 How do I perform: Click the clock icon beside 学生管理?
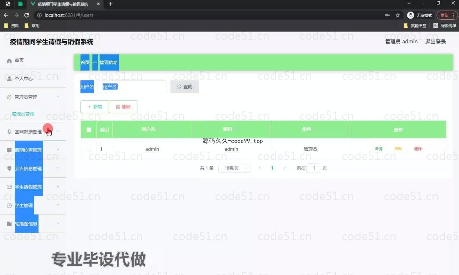(9, 205)
